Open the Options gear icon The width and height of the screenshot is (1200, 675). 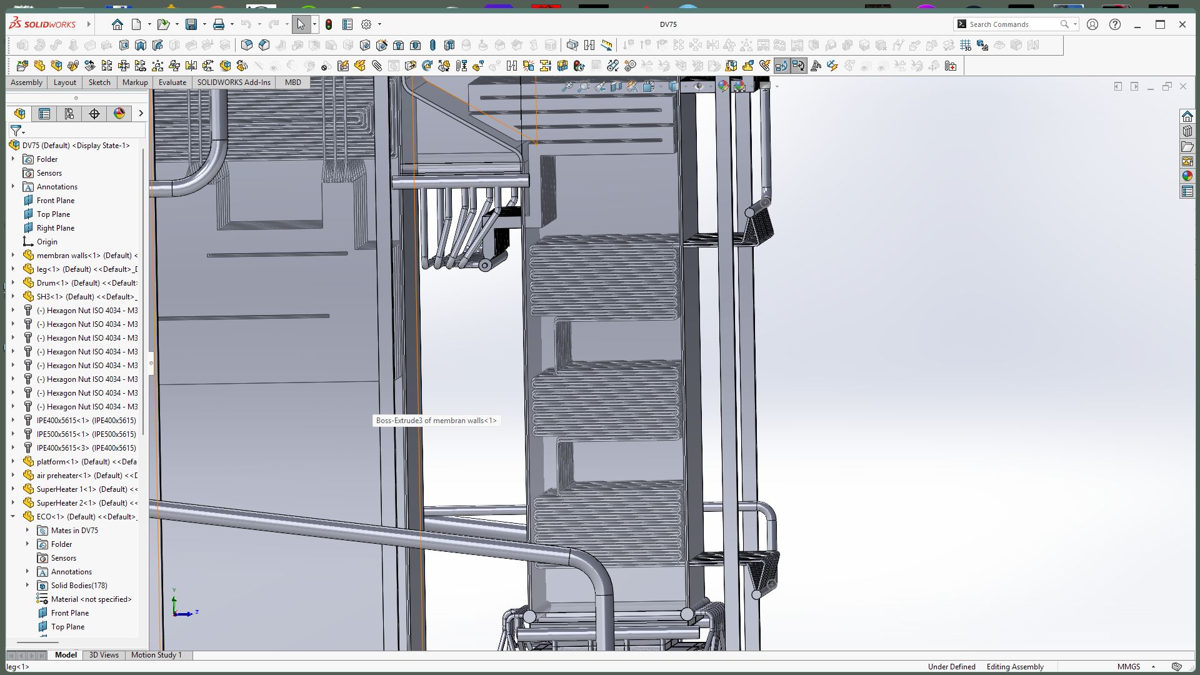point(366,24)
